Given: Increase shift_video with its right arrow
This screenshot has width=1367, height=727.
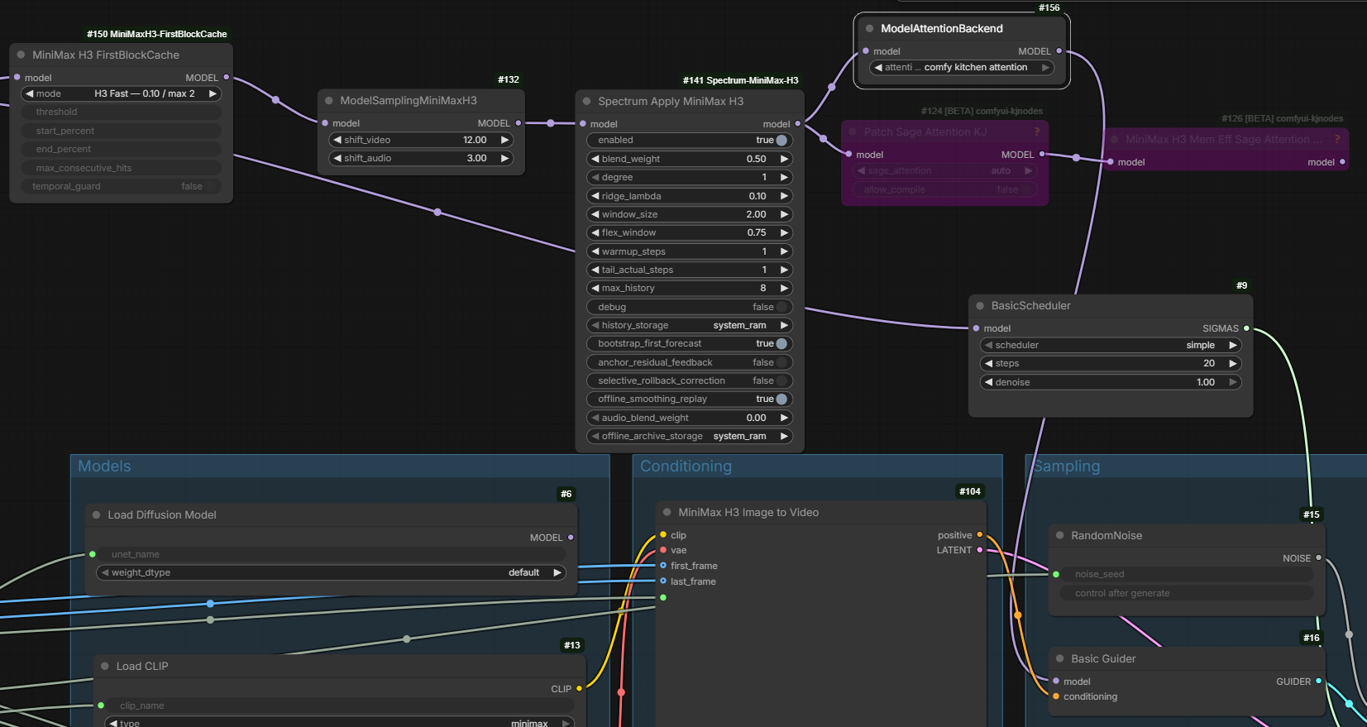Looking at the screenshot, I should 504,141.
